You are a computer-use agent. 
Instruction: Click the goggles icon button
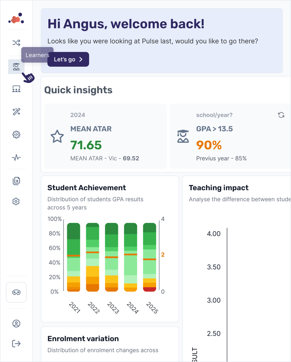coord(16,292)
